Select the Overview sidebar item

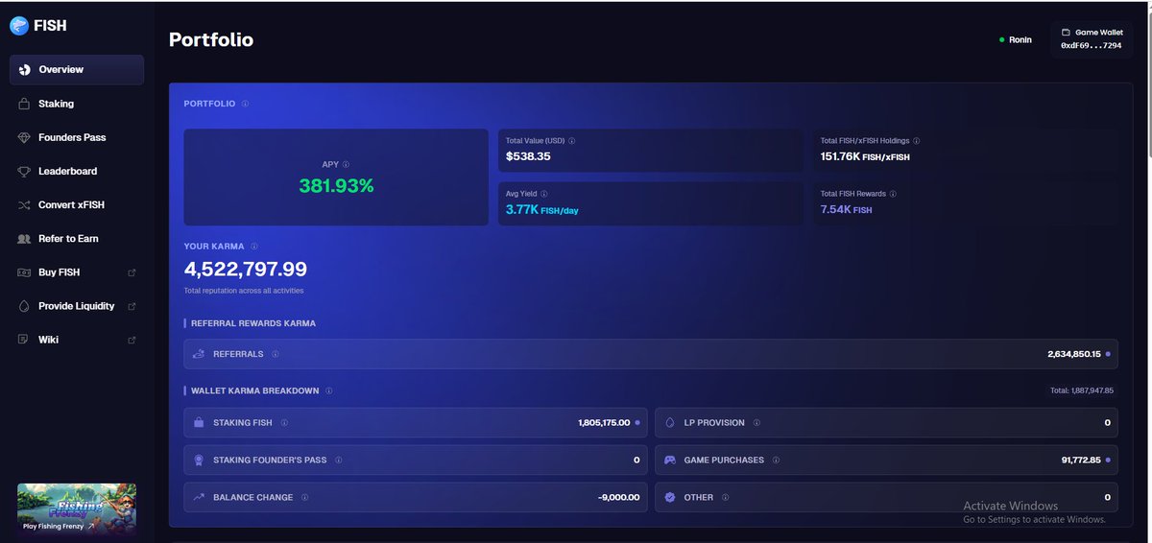pyautogui.click(x=77, y=70)
